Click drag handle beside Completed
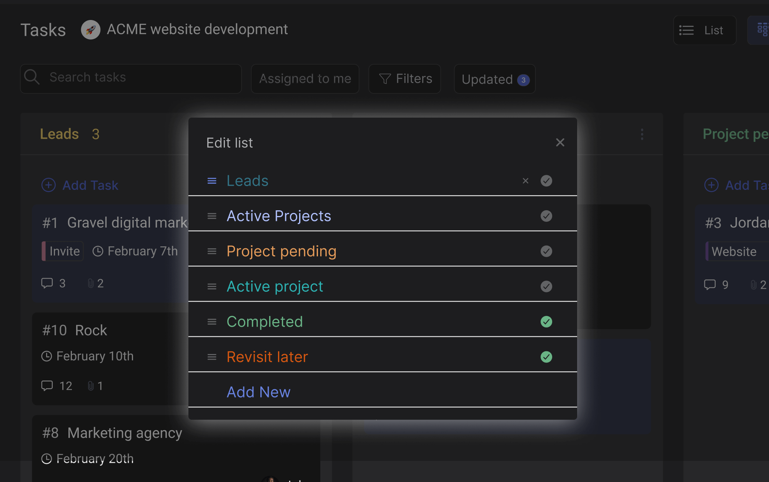769x482 pixels. (x=212, y=322)
